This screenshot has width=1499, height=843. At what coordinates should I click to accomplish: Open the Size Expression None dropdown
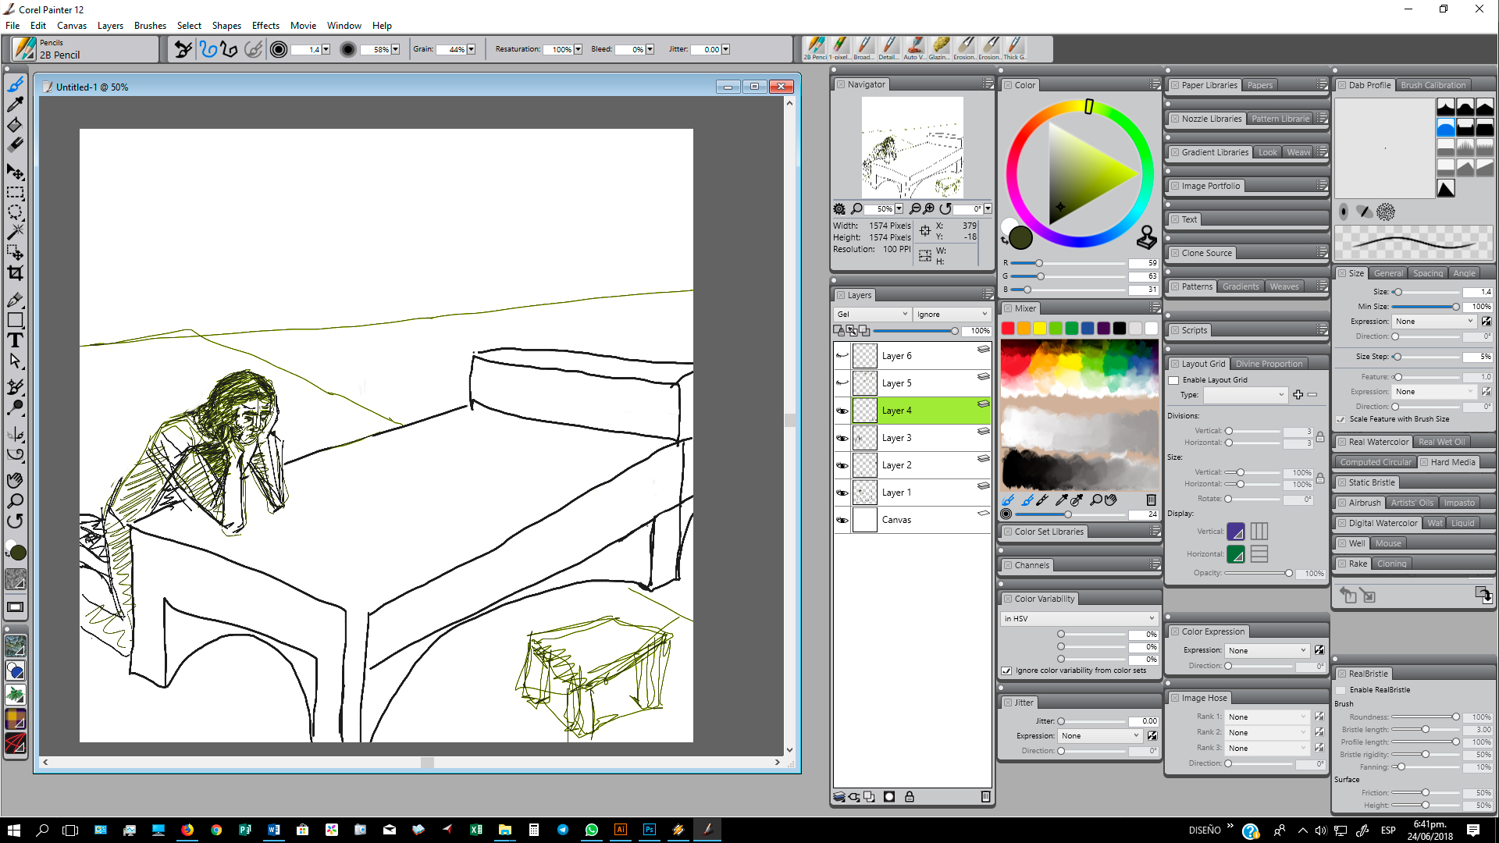coord(1434,322)
